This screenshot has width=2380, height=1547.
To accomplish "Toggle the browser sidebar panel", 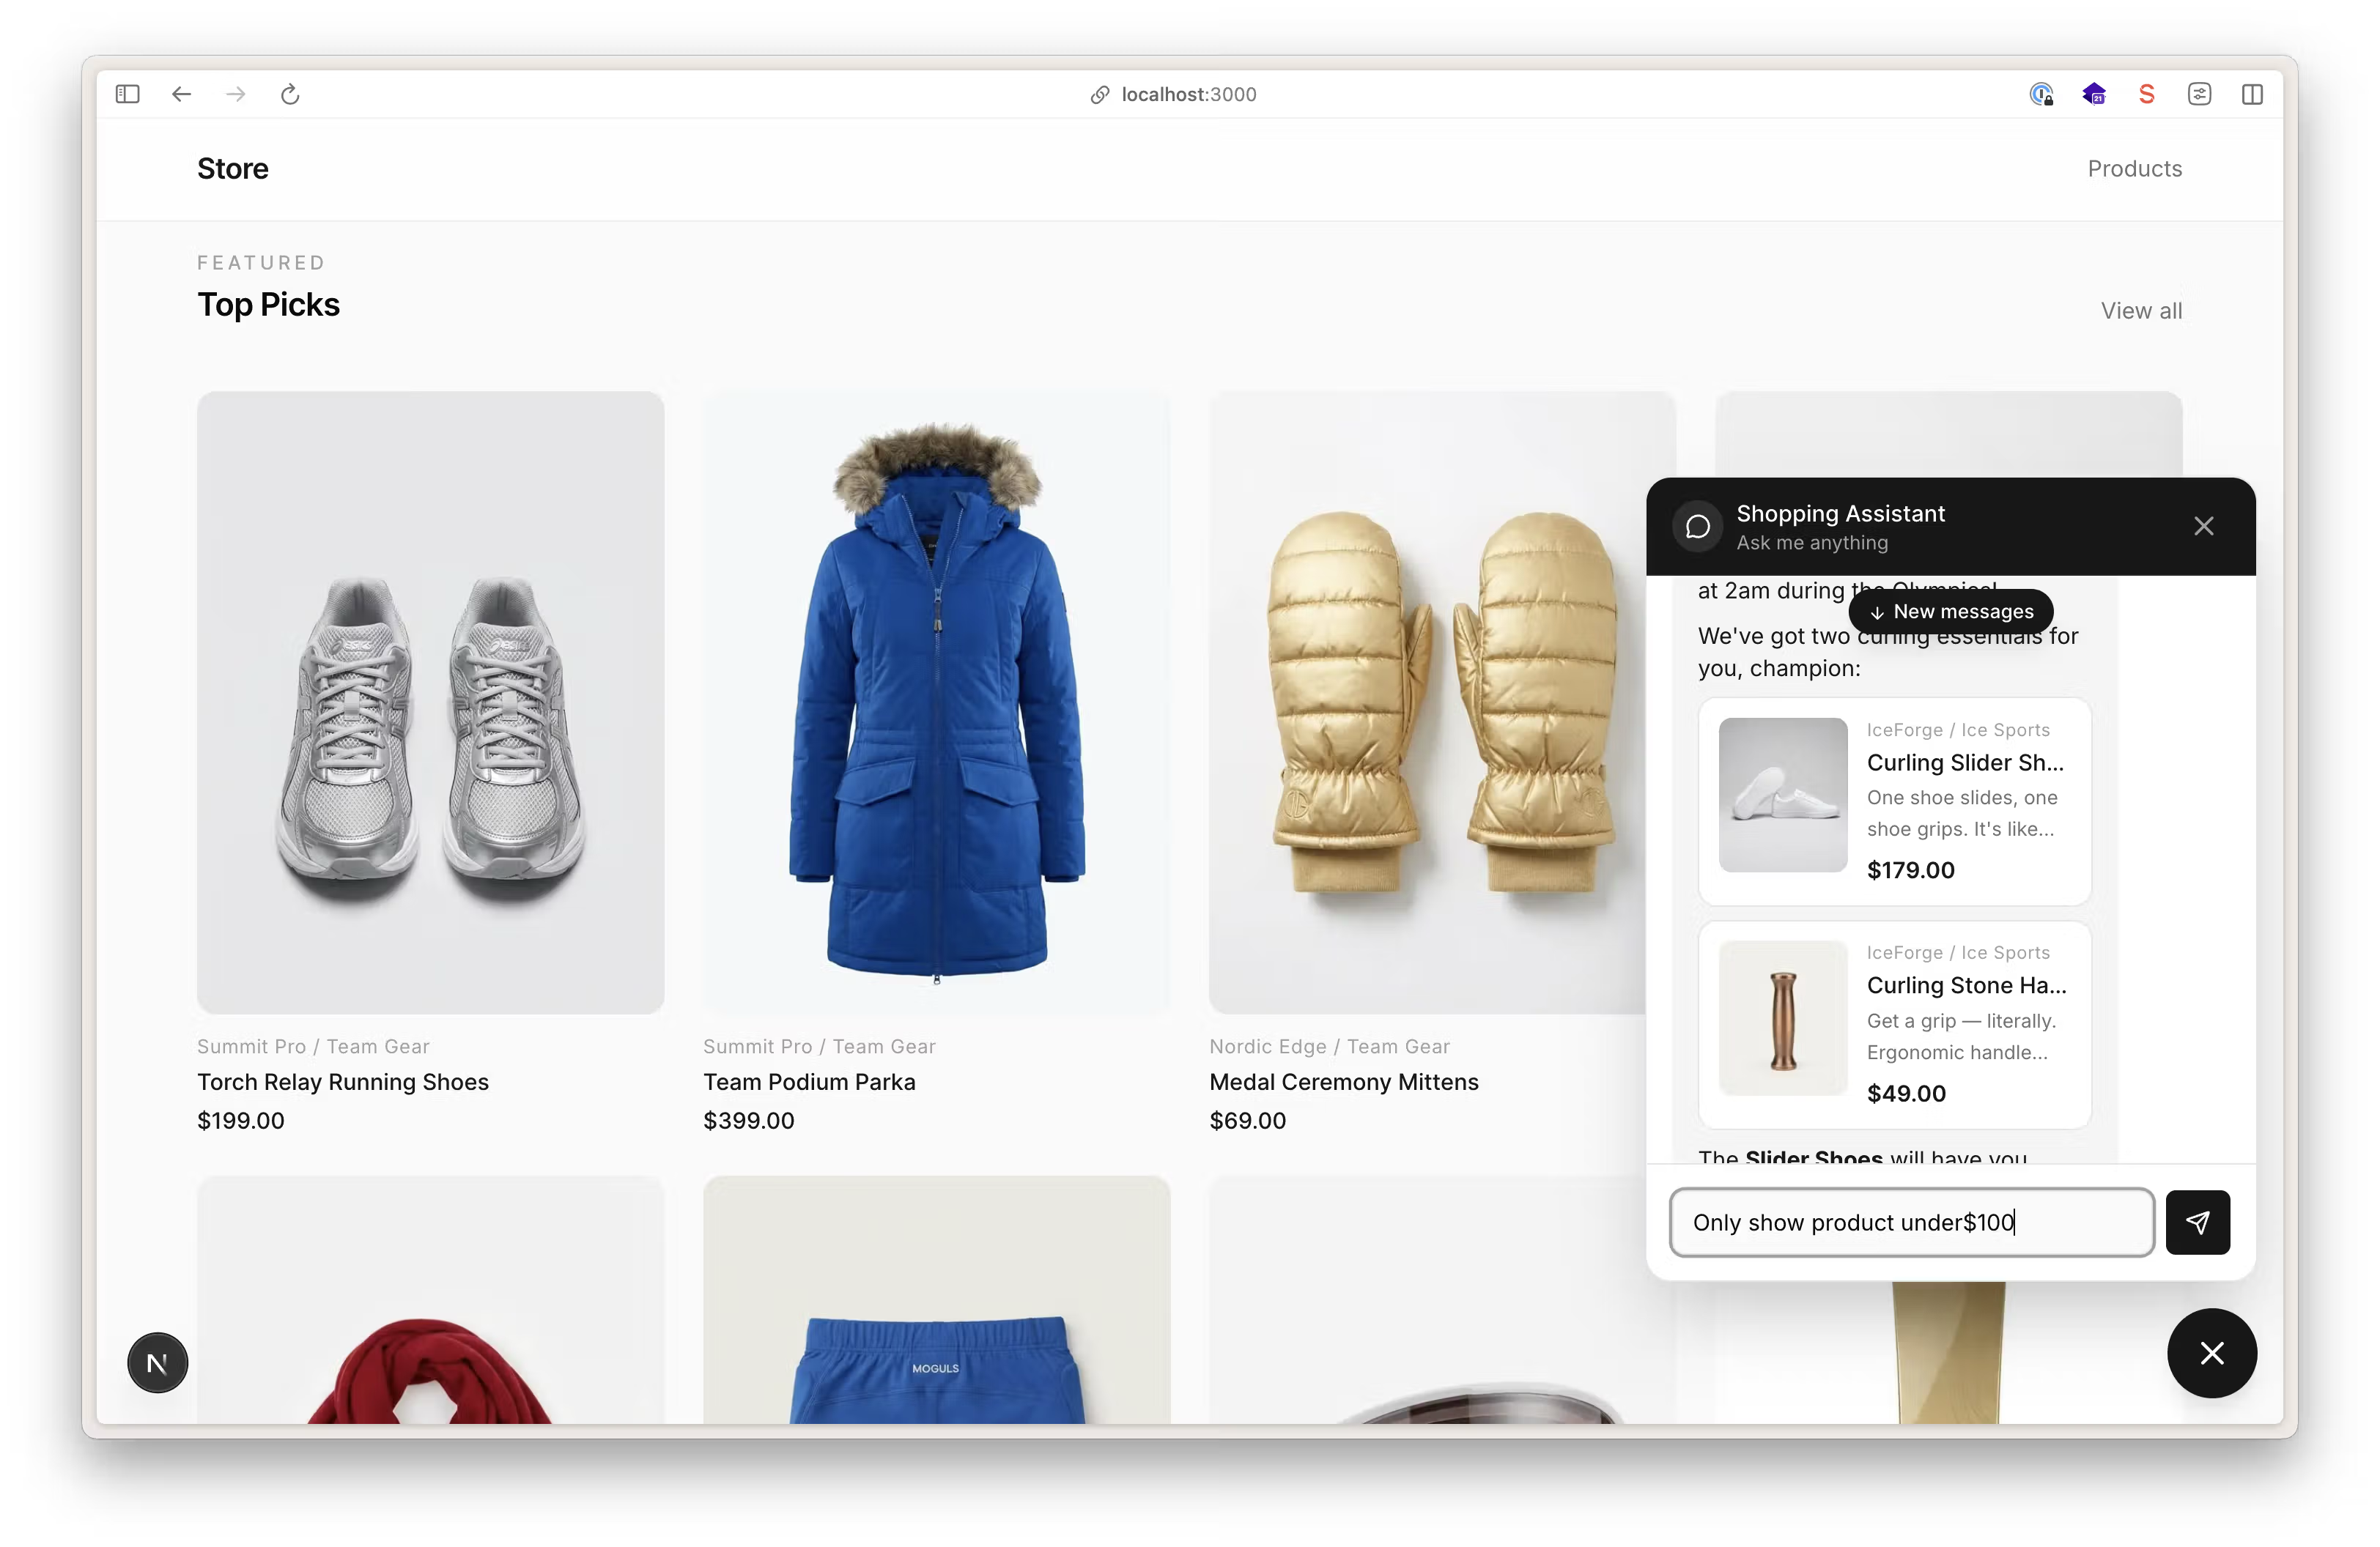I will tap(127, 94).
